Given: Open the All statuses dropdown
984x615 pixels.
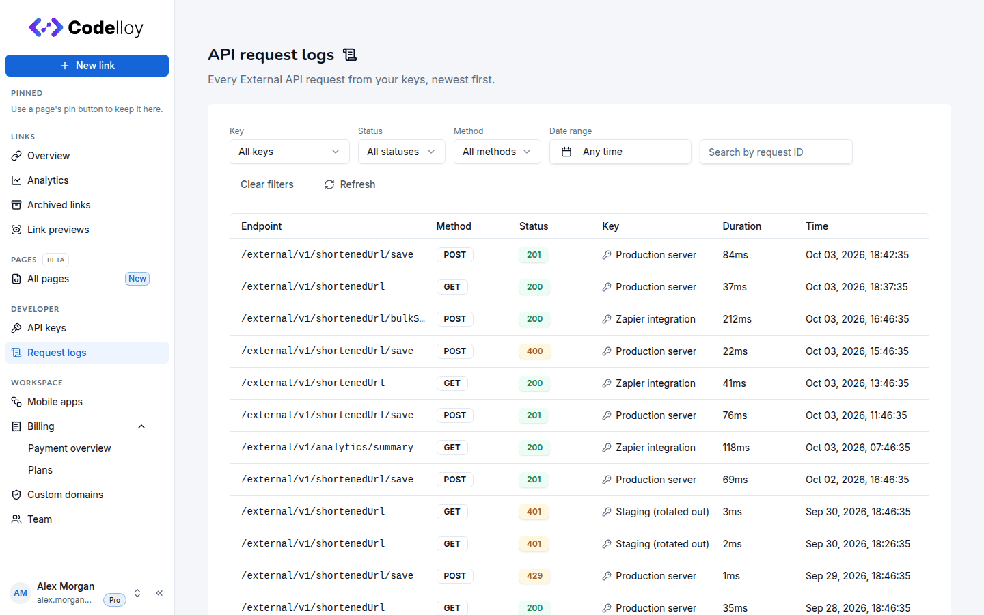Looking at the screenshot, I should pos(402,152).
